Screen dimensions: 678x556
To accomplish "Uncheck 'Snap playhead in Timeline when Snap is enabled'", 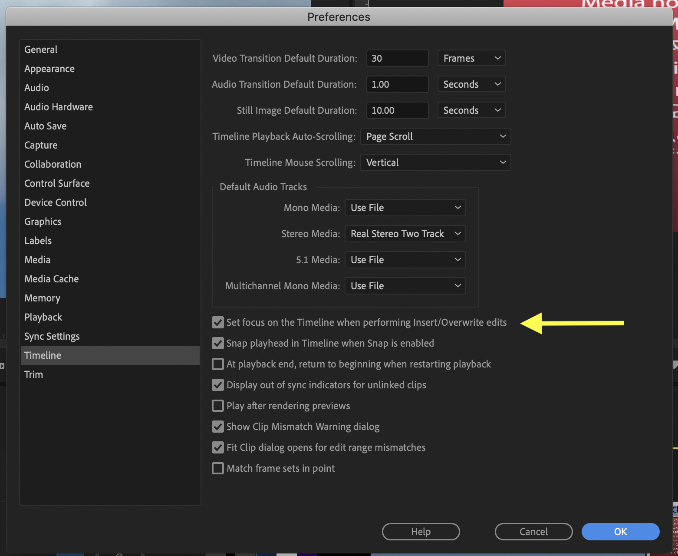I will point(217,343).
